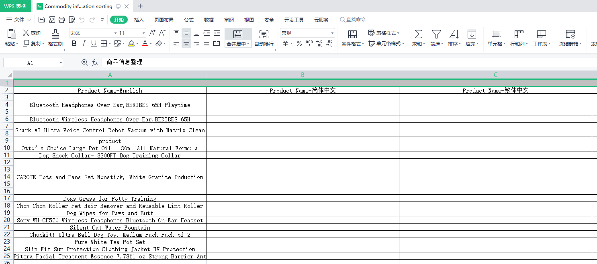Image resolution: width=597 pixels, height=264 pixels.
Task: Increase indent of cell content
Action: tap(217, 33)
